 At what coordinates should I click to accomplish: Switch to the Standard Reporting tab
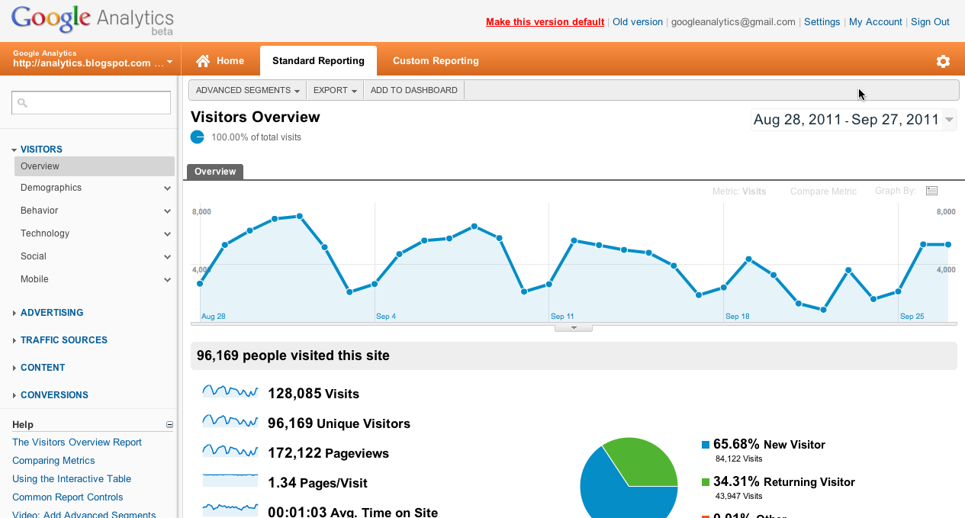point(318,61)
